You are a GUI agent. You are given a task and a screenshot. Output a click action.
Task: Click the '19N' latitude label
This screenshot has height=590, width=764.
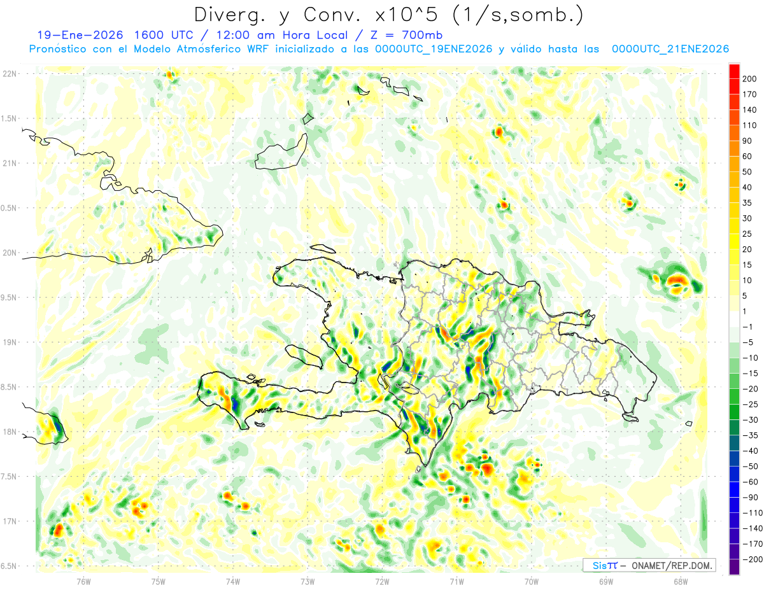pos(10,342)
